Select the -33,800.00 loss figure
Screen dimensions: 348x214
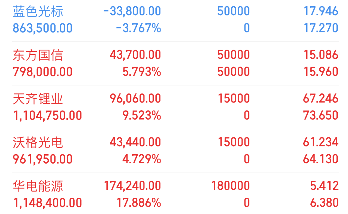(x=132, y=11)
